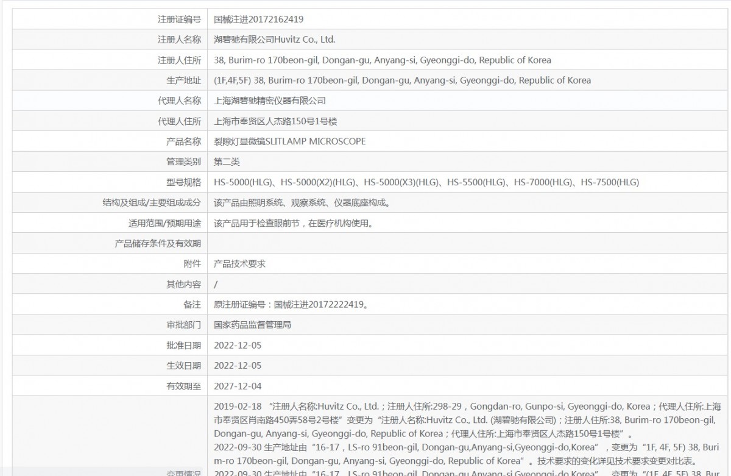This screenshot has height=476, width=731.
Task: Click the 生产地址 label
Action: coord(183,80)
